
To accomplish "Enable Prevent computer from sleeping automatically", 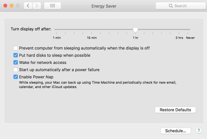I will tap(16, 48).
